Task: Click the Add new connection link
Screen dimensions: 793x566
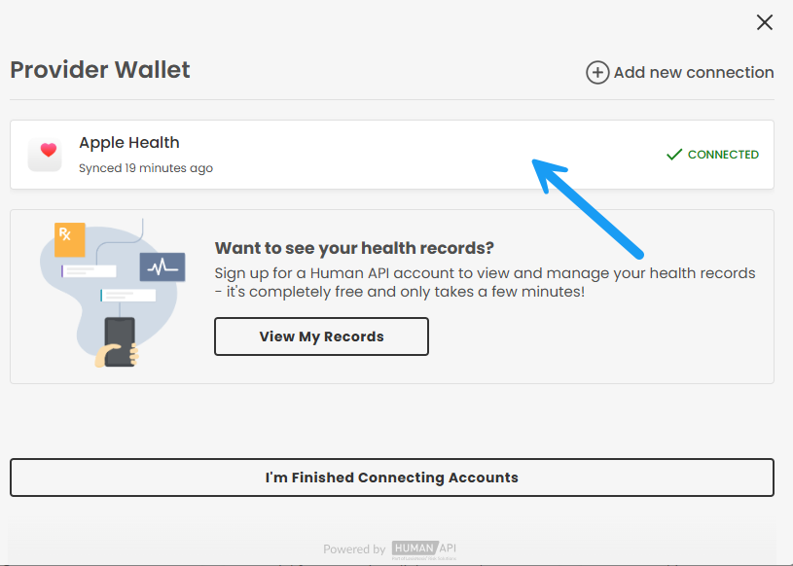Action: click(x=680, y=73)
